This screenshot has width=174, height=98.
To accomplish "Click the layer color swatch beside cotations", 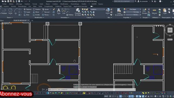I will (x=89, y=9).
